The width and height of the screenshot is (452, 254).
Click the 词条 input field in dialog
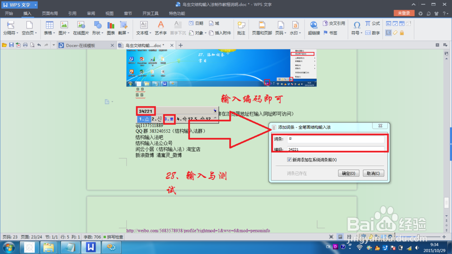coord(335,139)
